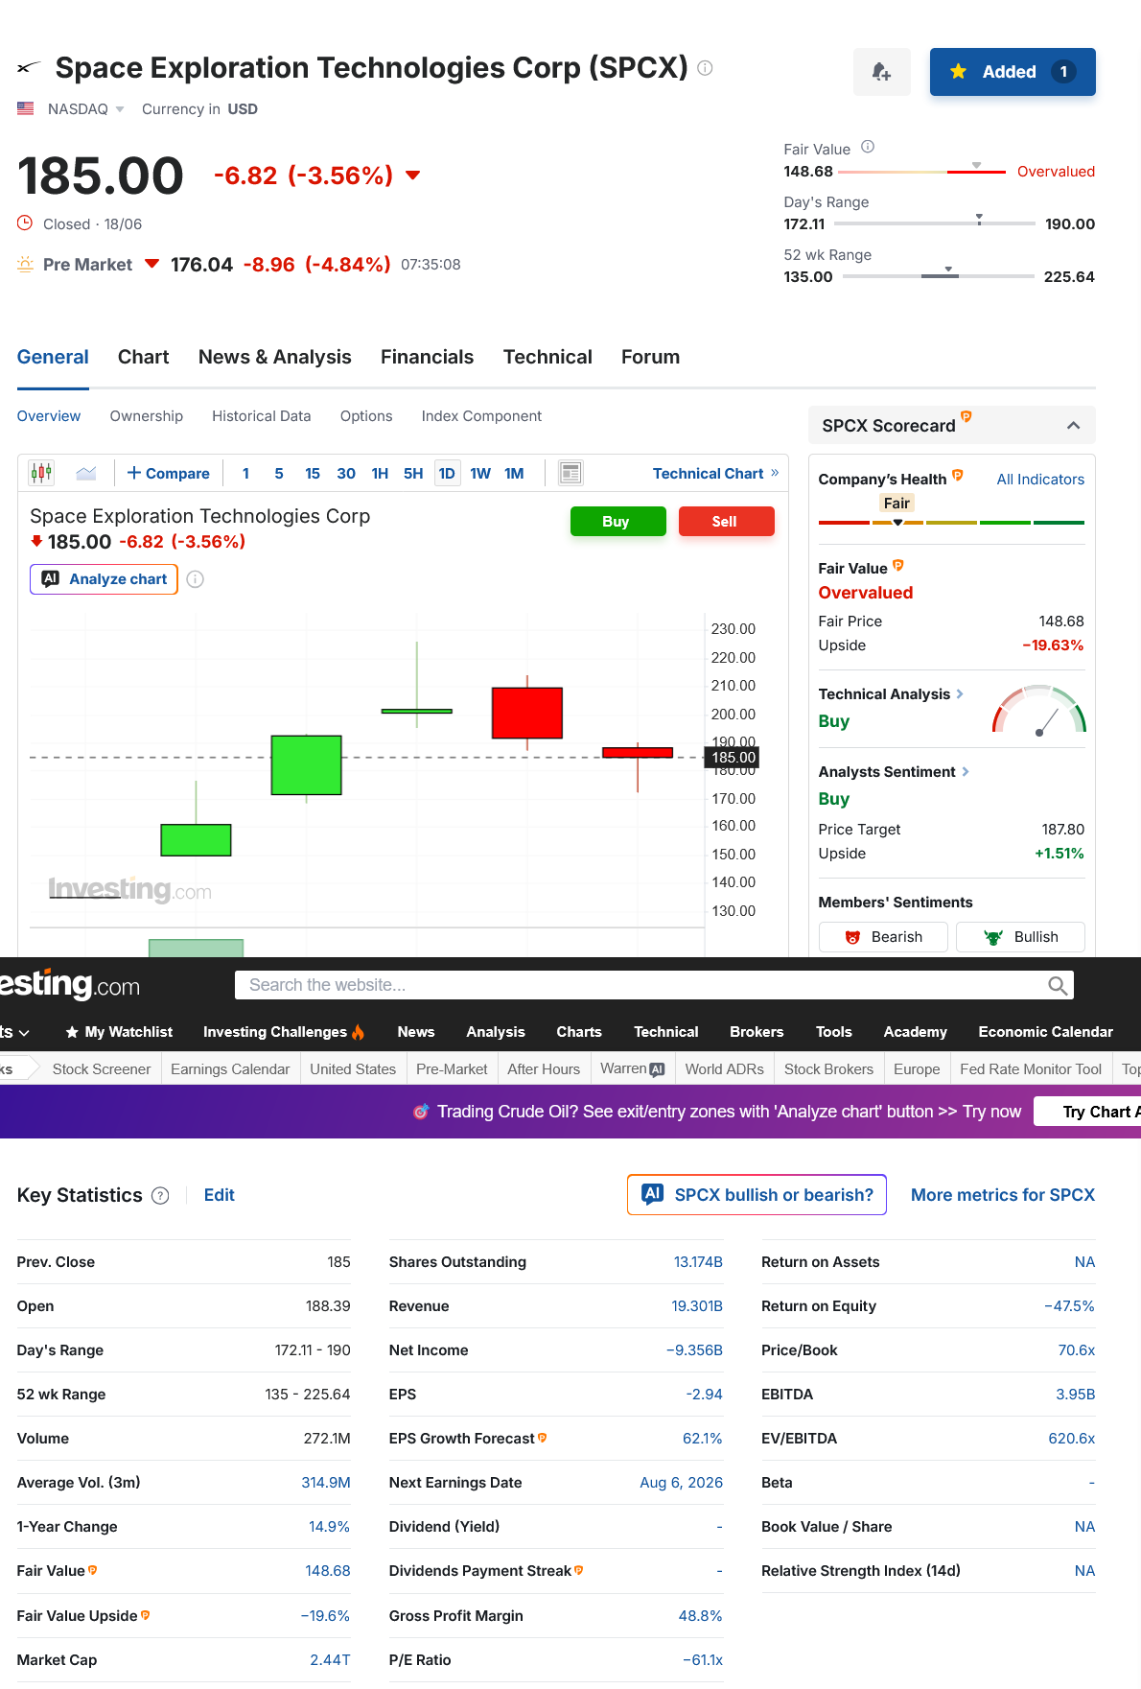Open My Watchlist from nav bar
1141x1689 pixels.
(119, 1032)
